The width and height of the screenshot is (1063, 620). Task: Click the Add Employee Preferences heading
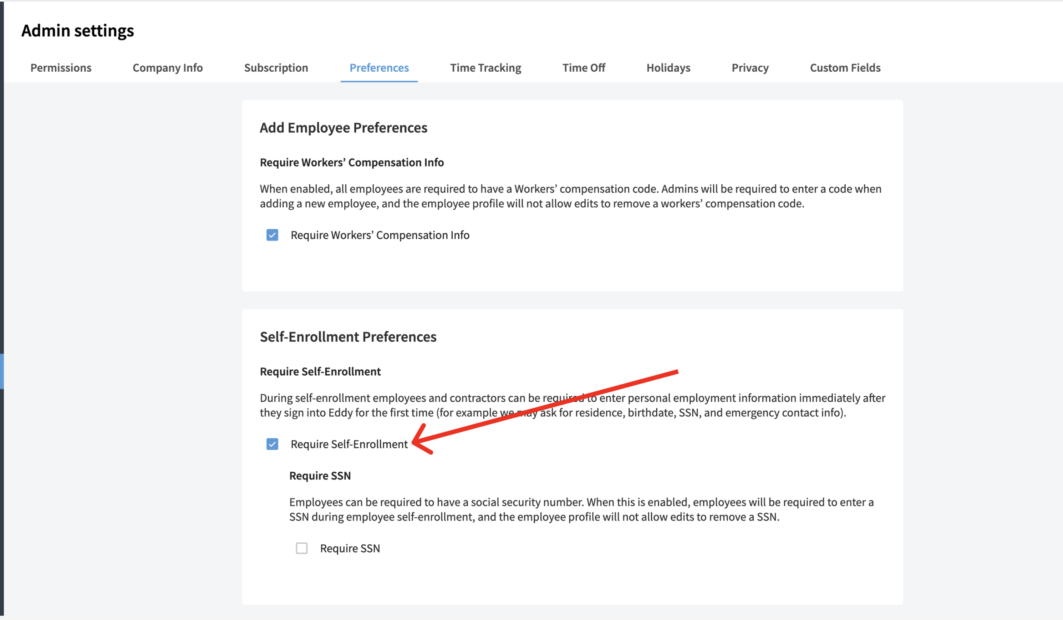(343, 128)
